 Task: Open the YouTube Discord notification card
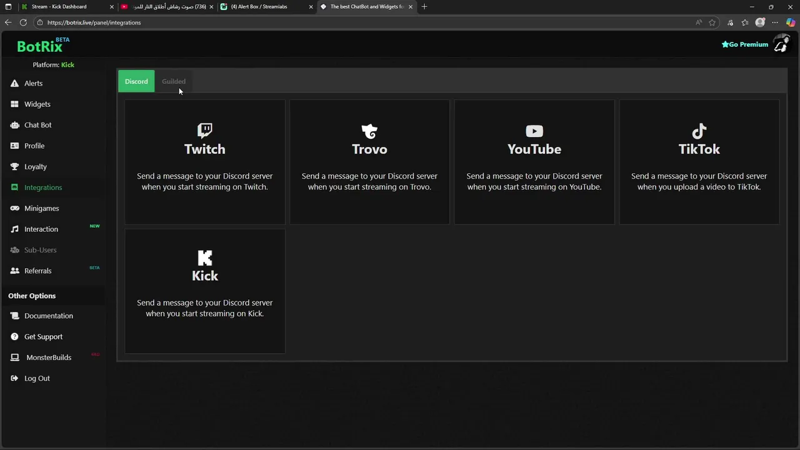(x=534, y=162)
